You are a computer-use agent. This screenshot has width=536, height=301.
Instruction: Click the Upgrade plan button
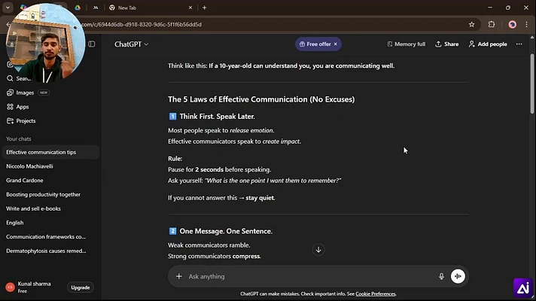click(x=81, y=287)
